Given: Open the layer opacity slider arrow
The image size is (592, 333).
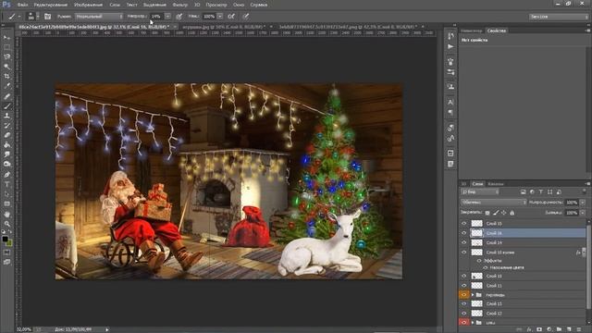Looking at the screenshot, I should pos(583,203).
